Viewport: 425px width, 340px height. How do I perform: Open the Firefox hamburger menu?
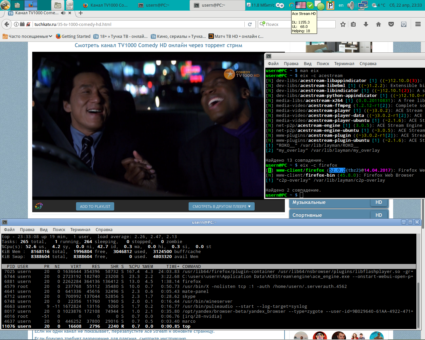click(x=418, y=24)
